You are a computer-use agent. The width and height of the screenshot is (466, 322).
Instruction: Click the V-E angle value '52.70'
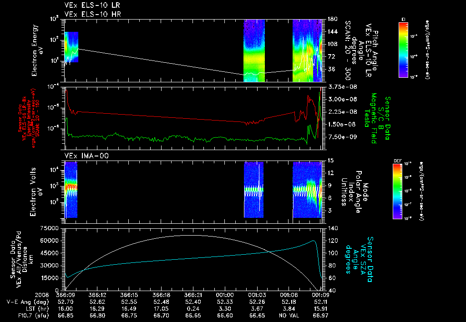[66, 302]
